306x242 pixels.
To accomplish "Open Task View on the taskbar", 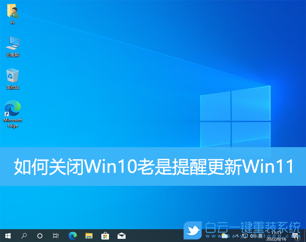I will (x=56, y=236).
